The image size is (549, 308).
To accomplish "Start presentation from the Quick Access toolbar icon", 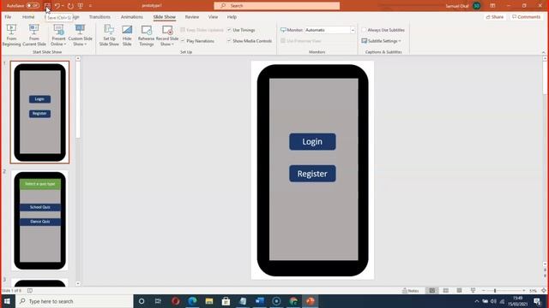I will 81,6.
